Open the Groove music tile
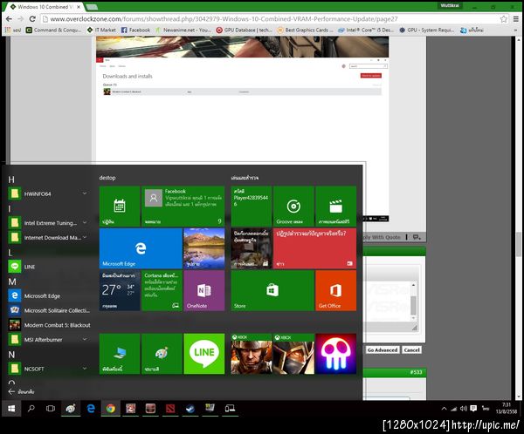524x434 pixels. click(x=293, y=207)
